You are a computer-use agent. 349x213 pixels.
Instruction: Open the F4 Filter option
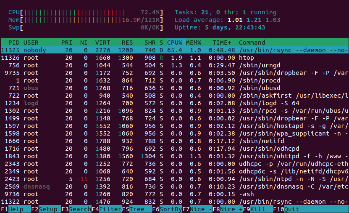pyautogui.click(x=107, y=209)
